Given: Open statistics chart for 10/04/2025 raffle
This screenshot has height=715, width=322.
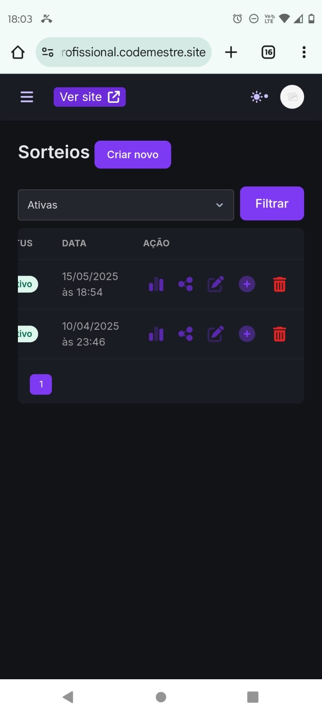Looking at the screenshot, I should (156, 334).
